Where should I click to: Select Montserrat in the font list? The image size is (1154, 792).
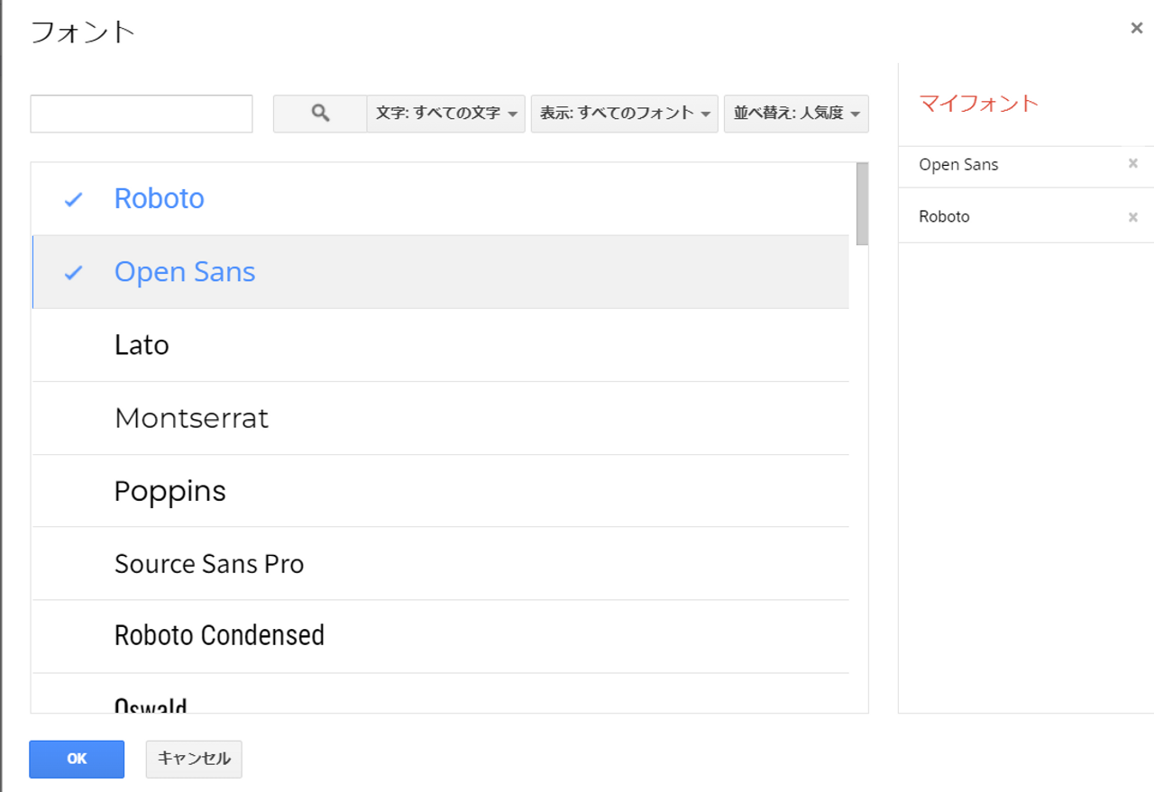point(191,418)
